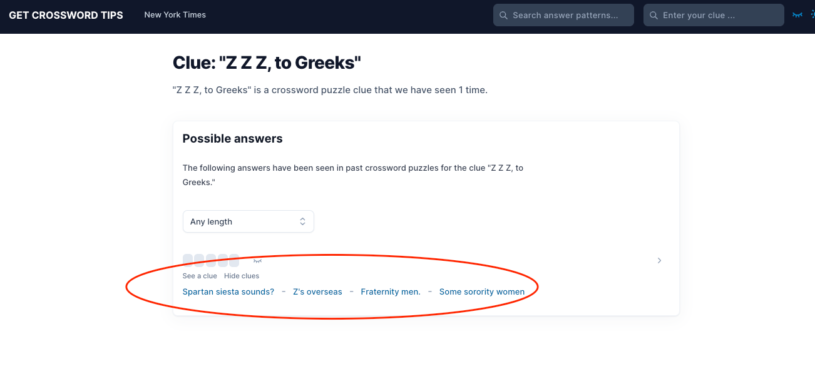Focus the Search answer patterns field
815x369 pixels.
coord(563,15)
